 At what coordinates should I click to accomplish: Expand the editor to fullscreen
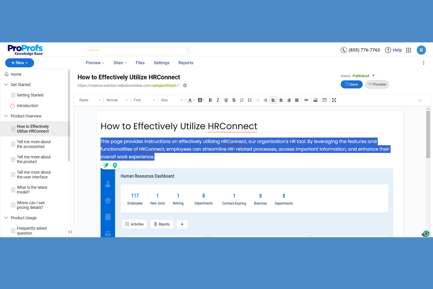click(334, 100)
